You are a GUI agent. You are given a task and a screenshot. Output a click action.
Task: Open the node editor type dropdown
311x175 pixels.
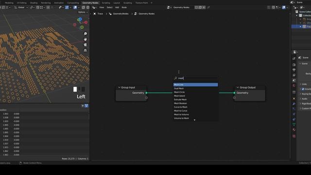coord(94,7)
